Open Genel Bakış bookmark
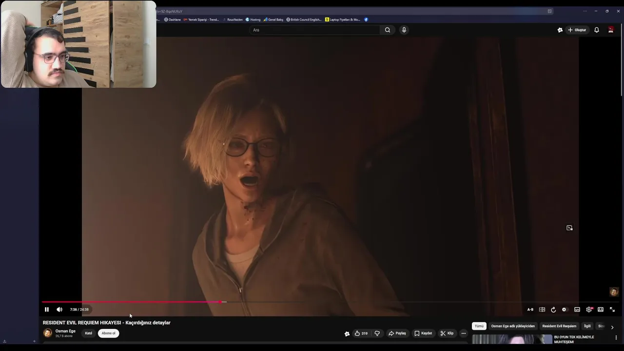Image resolution: width=624 pixels, height=351 pixels. (x=273, y=19)
